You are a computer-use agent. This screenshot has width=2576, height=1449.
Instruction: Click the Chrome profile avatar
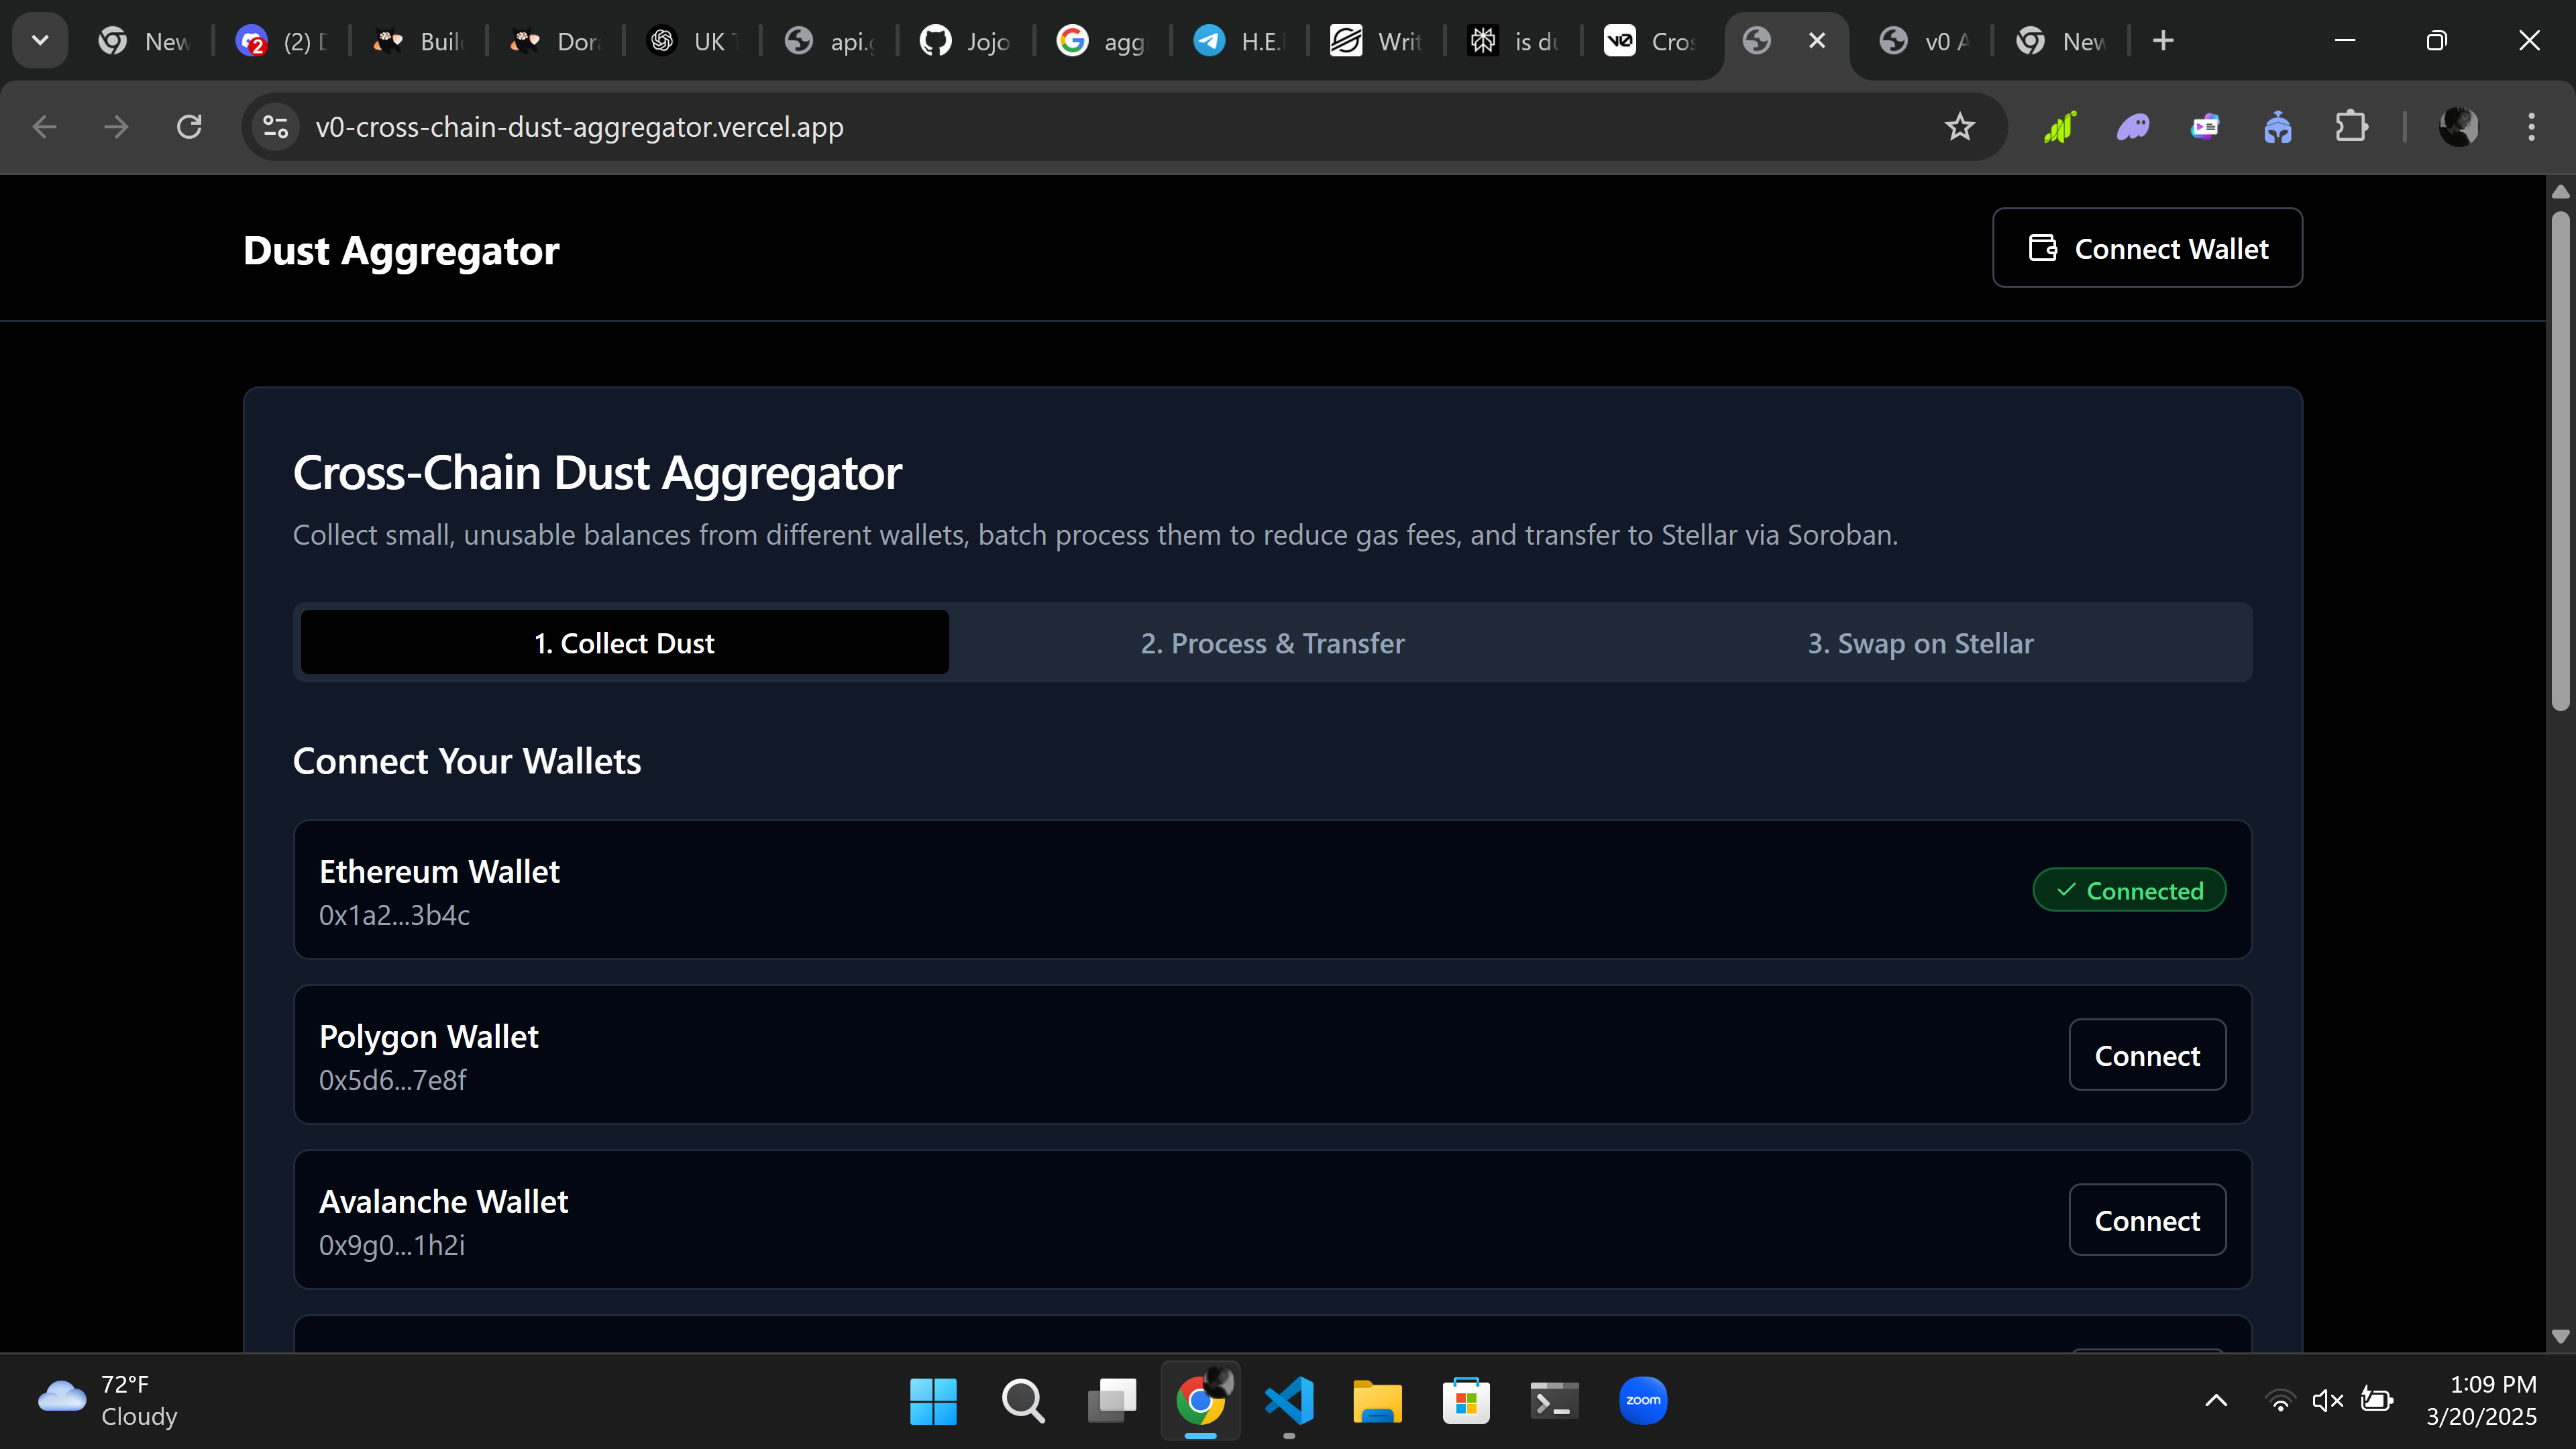point(2459,127)
